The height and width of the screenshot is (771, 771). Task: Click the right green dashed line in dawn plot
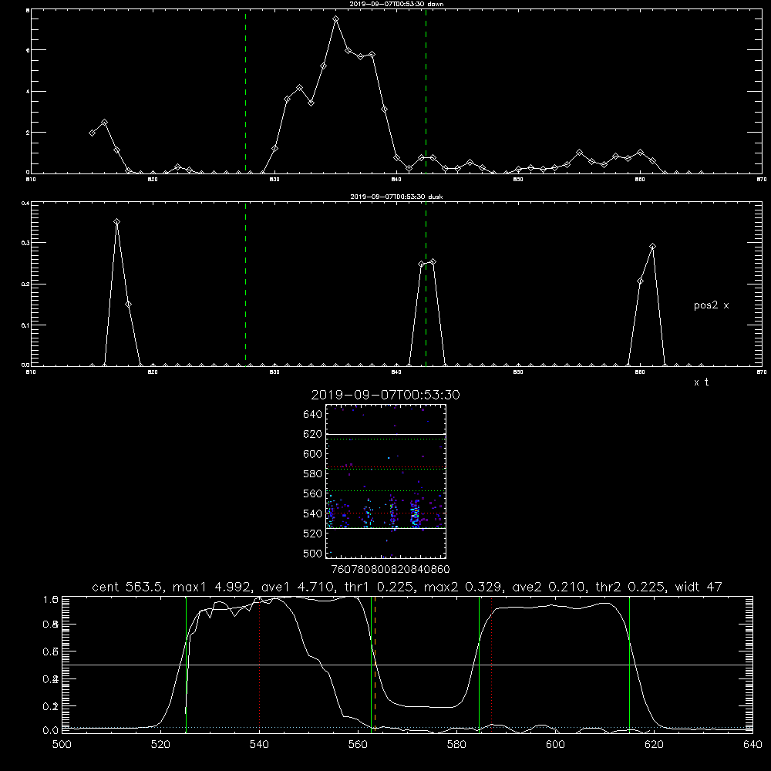pyautogui.click(x=426, y=92)
